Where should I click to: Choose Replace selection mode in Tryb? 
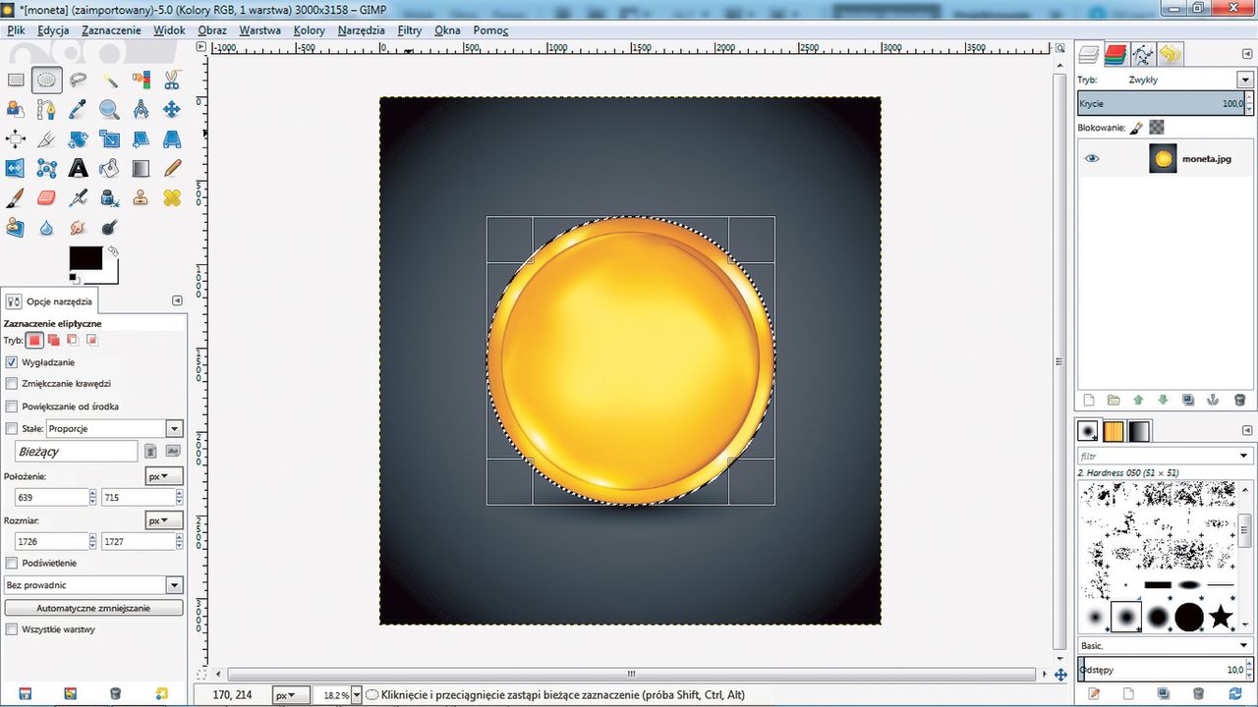[35, 340]
